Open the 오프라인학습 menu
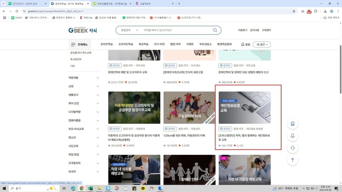Viewport: 342px width, 192px height. coord(126,44)
